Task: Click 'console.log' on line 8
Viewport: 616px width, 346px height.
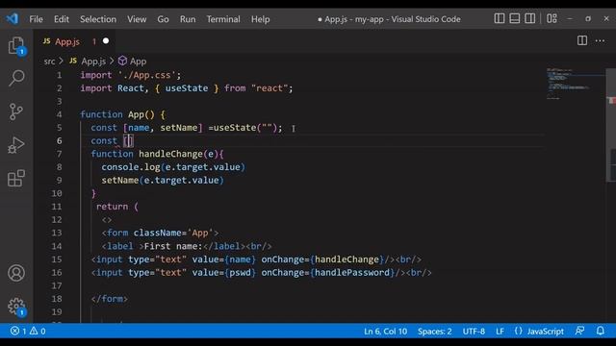Action: [131, 167]
